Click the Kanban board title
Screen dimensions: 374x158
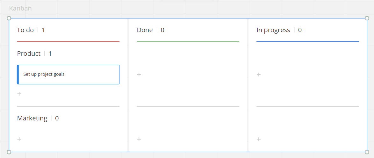tap(20, 8)
